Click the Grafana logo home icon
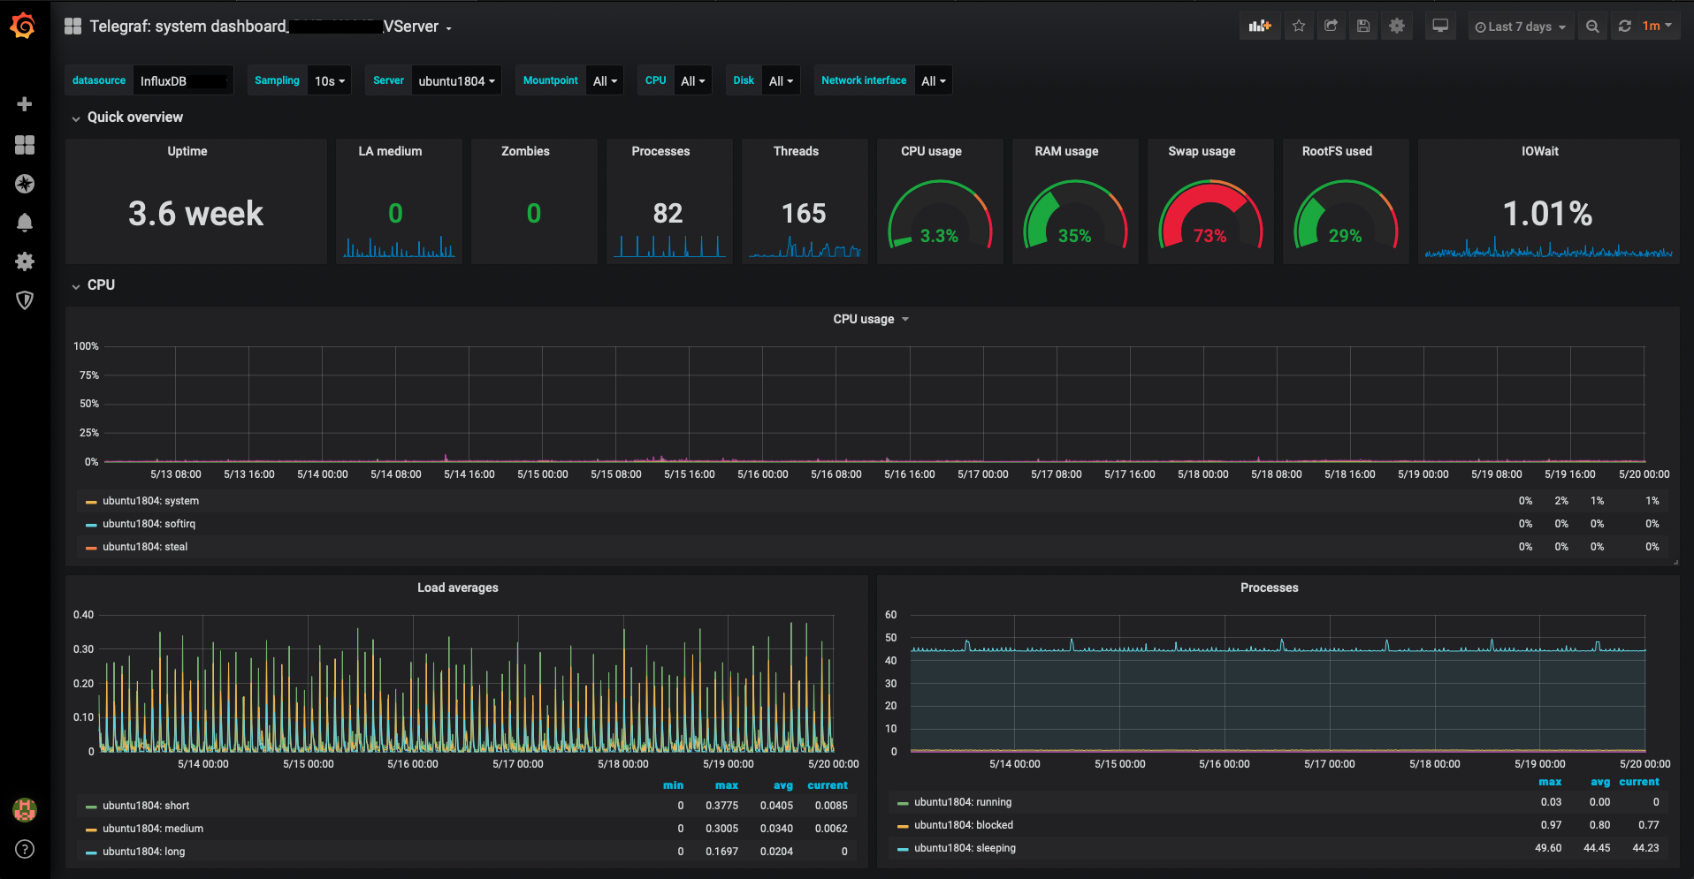The height and width of the screenshot is (879, 1694). (x=23, y=26)
